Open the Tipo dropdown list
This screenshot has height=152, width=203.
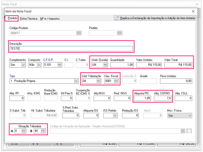pos(76,81)
